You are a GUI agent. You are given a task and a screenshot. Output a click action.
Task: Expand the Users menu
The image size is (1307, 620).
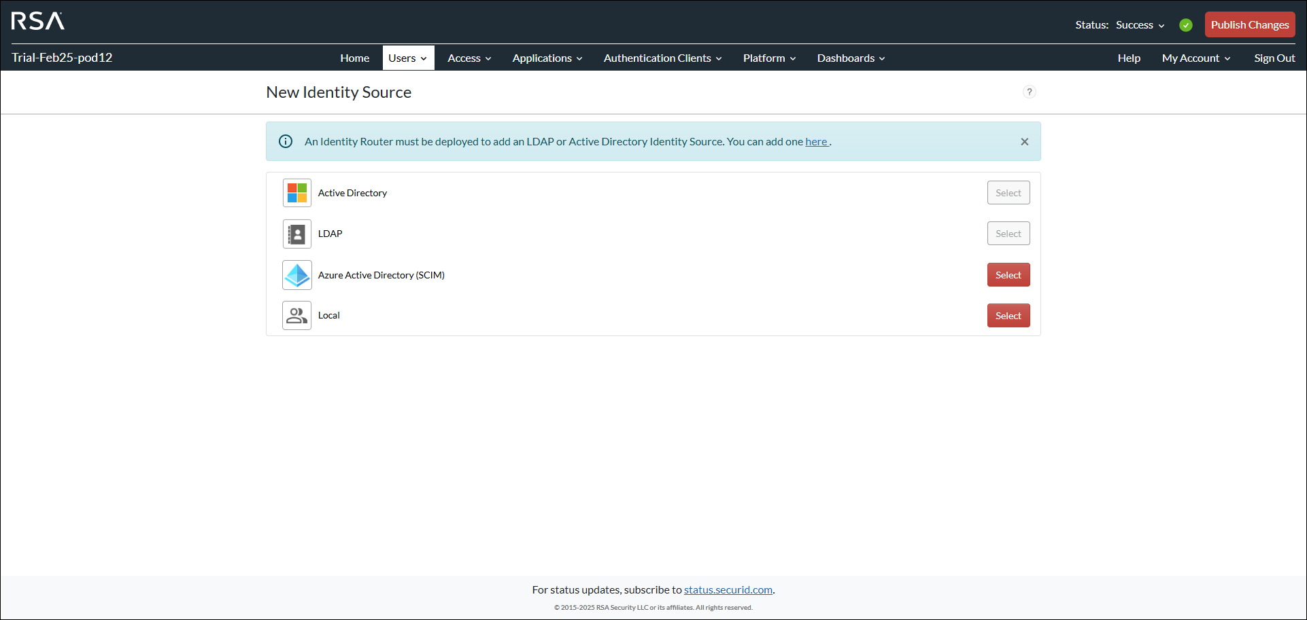407,58
